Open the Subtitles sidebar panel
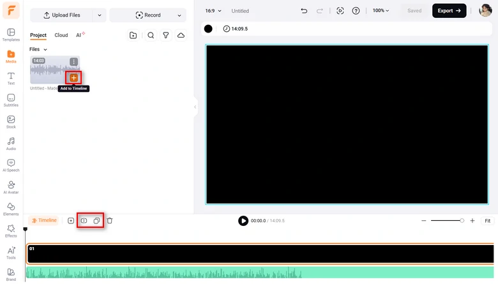 pyautogui.click(x=11, y=100)
